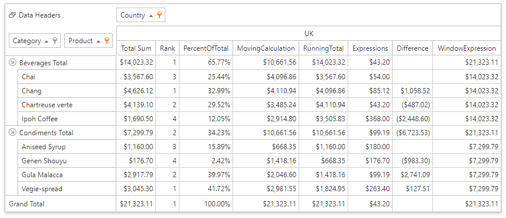Click Vegie-spread running total $1,824.95

click(323, 189)
